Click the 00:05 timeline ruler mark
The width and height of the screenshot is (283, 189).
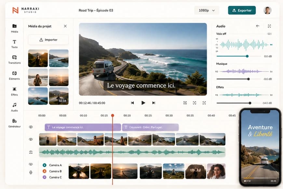click(x=63, y=115)
